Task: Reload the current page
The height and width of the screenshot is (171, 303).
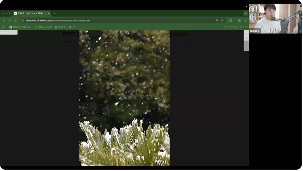Action: click(x=15, y=21)
